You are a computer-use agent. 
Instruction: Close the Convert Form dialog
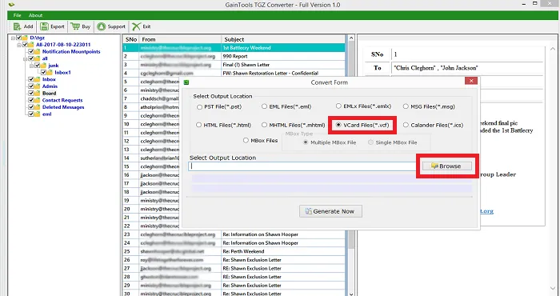click(471, 81)
